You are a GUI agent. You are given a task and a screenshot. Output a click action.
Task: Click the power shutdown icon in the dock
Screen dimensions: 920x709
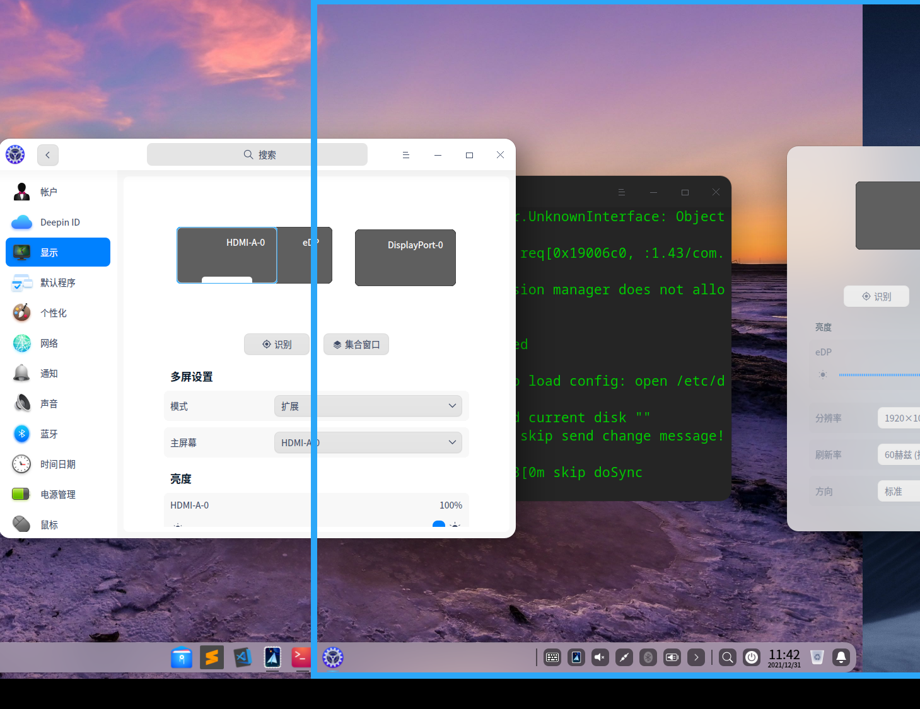coord(752,657)
